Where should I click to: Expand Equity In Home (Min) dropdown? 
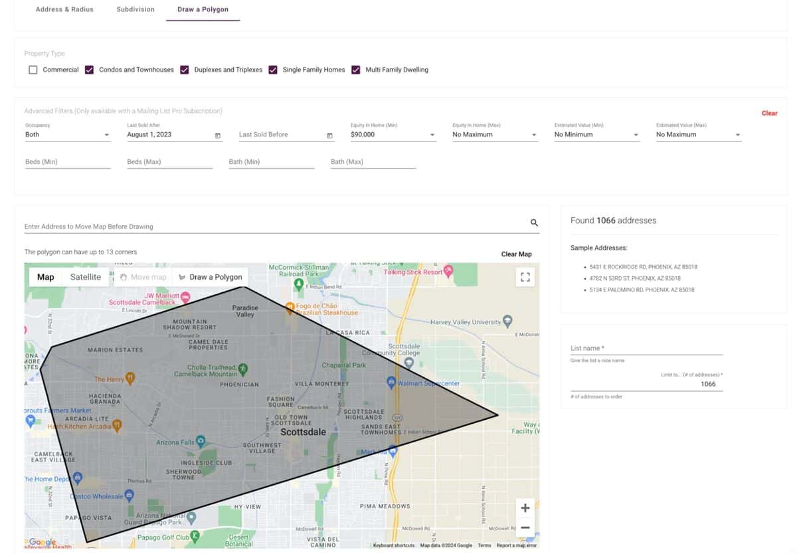[x=393, y=135]
